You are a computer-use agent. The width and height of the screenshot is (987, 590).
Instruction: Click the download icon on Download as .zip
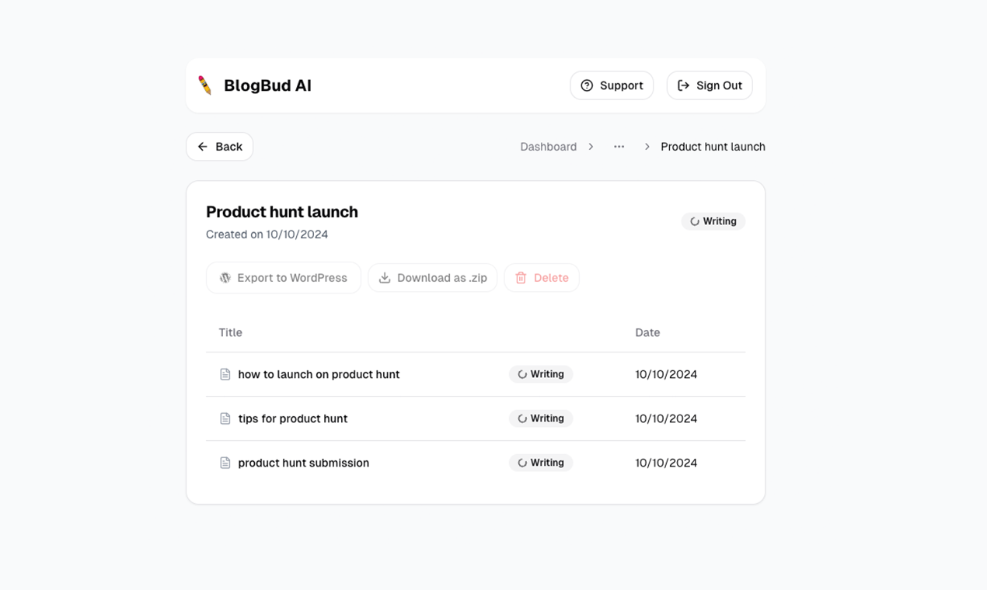385,277
